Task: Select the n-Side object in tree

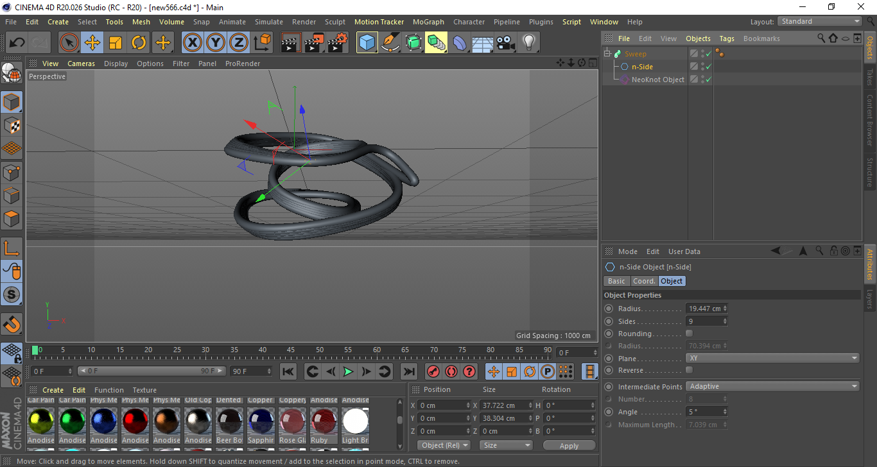Action: [x=642, y=67]
